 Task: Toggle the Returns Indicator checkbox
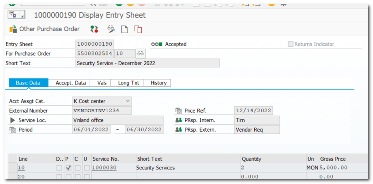click(290, 44)
